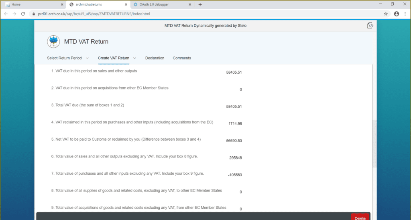This screenshot has width=411, height=220.
Task: Click the box 1 VAT due value 58405.51
Action: (x=234, y=73)
